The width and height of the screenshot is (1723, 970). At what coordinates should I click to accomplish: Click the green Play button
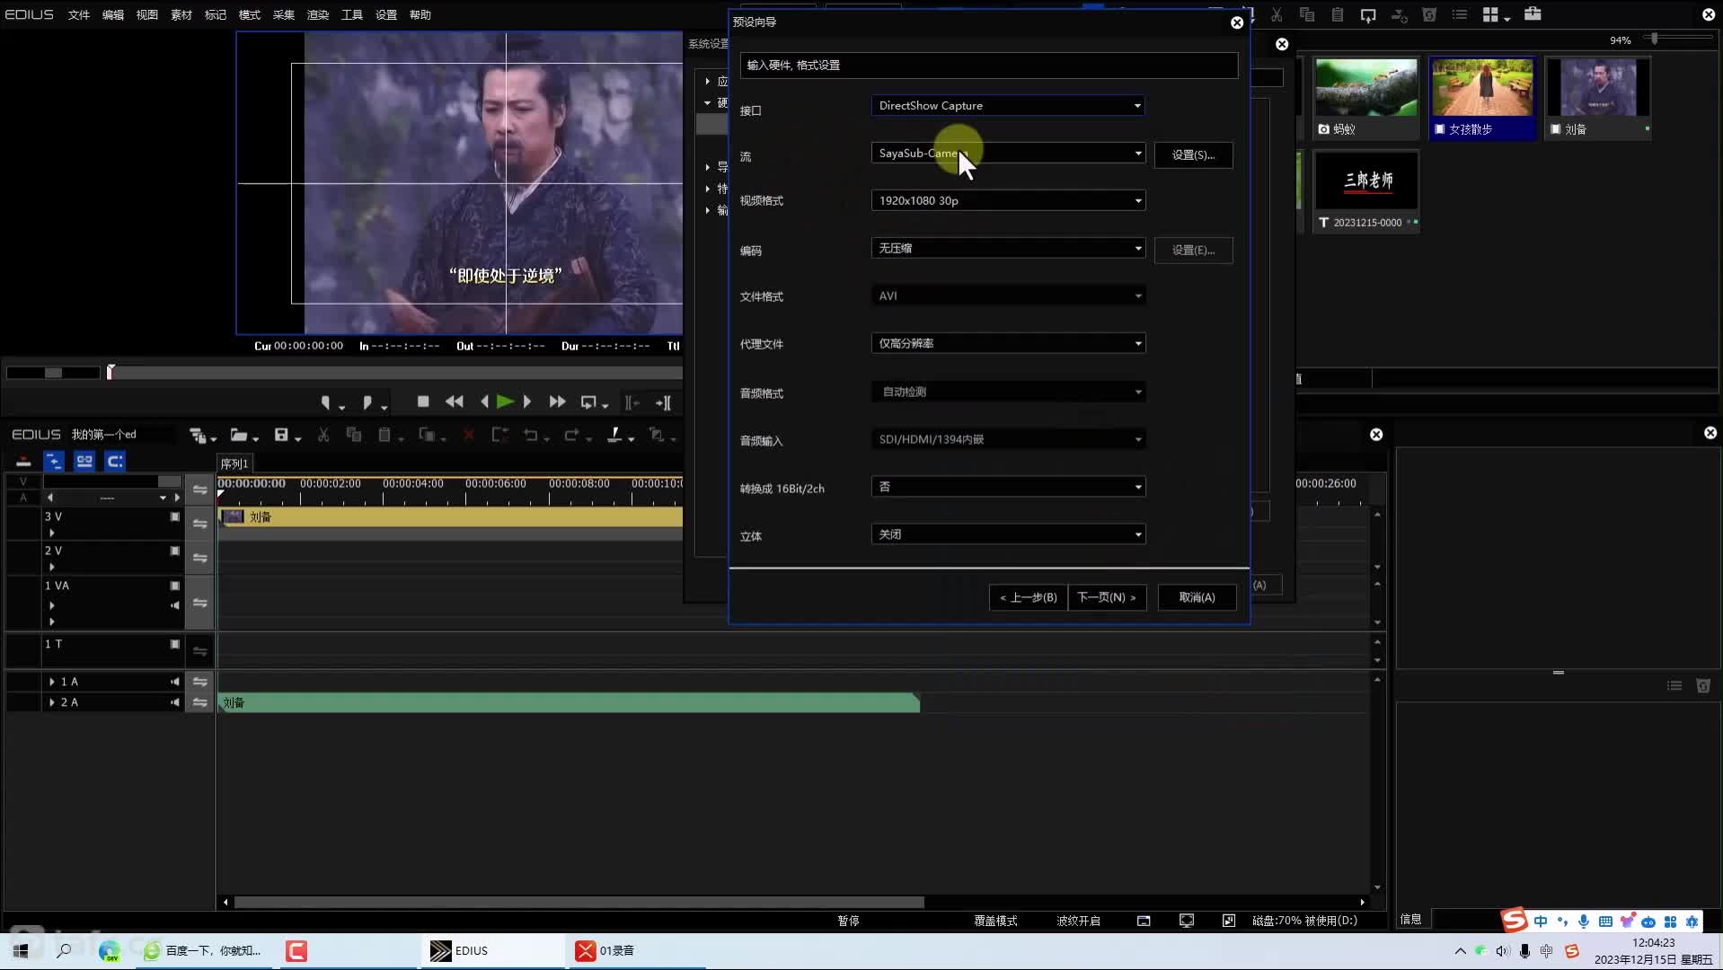505,401
